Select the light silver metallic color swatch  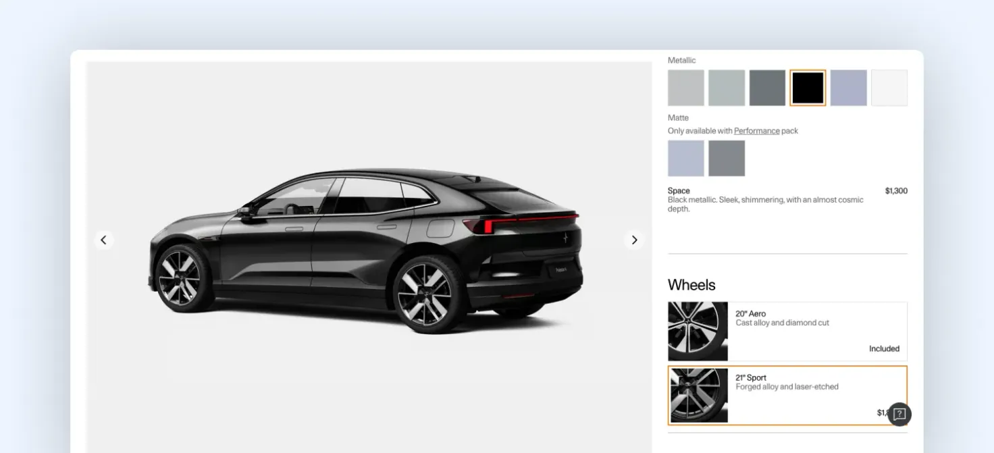[686, 88]
